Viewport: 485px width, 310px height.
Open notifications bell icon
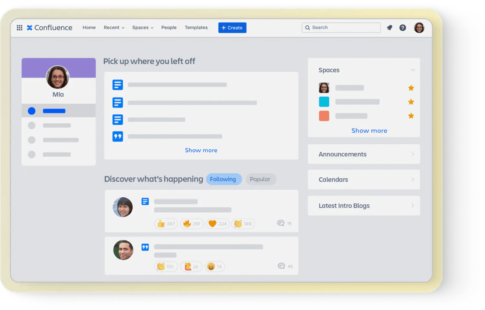pyautogui.click(x=389, y=28)
